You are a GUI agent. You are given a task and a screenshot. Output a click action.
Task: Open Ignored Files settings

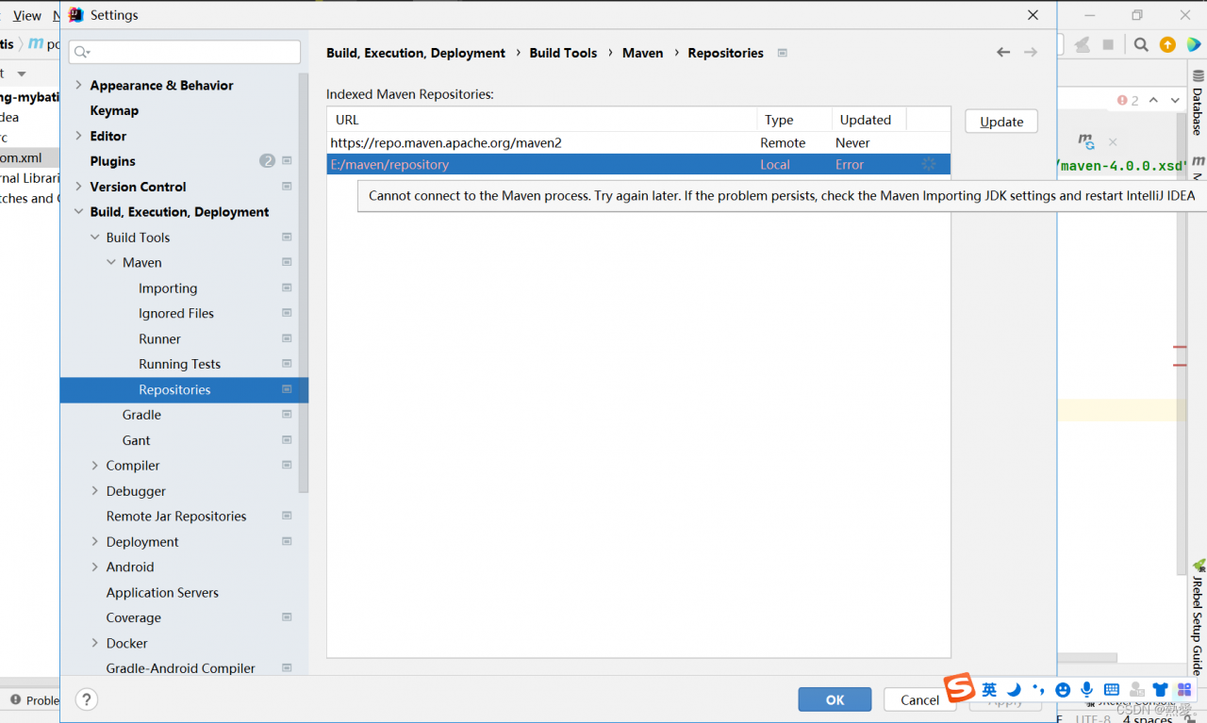[176, 313]
